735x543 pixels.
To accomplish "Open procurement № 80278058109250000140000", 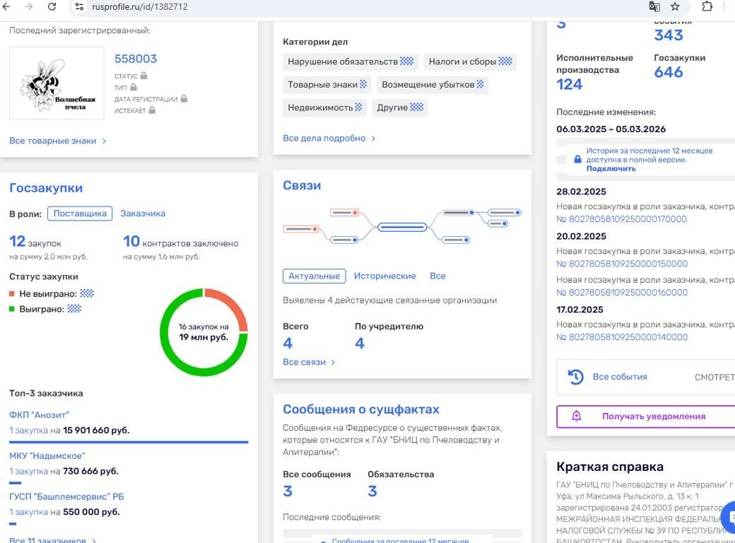I will [621, 337].
